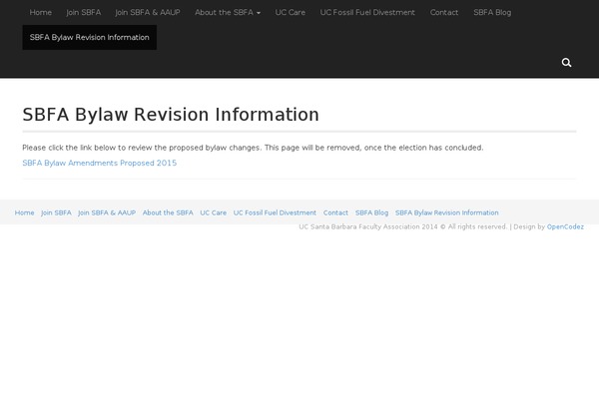Visit SBFA Blog from top navigation
Image resolution: width=599 pixels, height=399 pixels.
click(x=492, y=13)
